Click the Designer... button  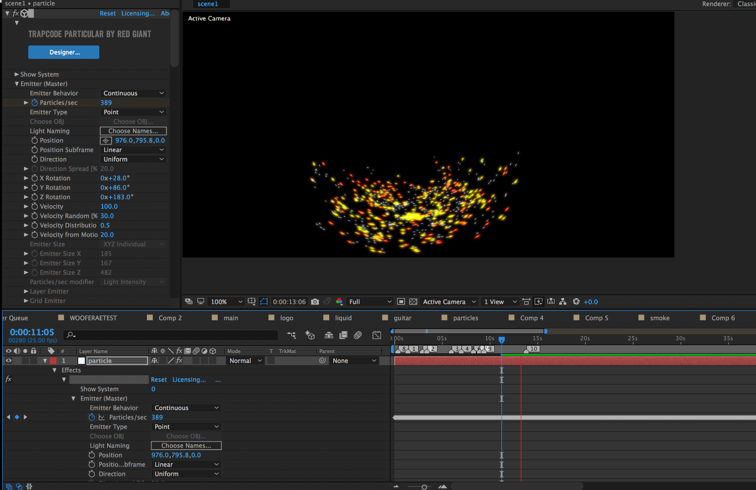pos(64,52)
